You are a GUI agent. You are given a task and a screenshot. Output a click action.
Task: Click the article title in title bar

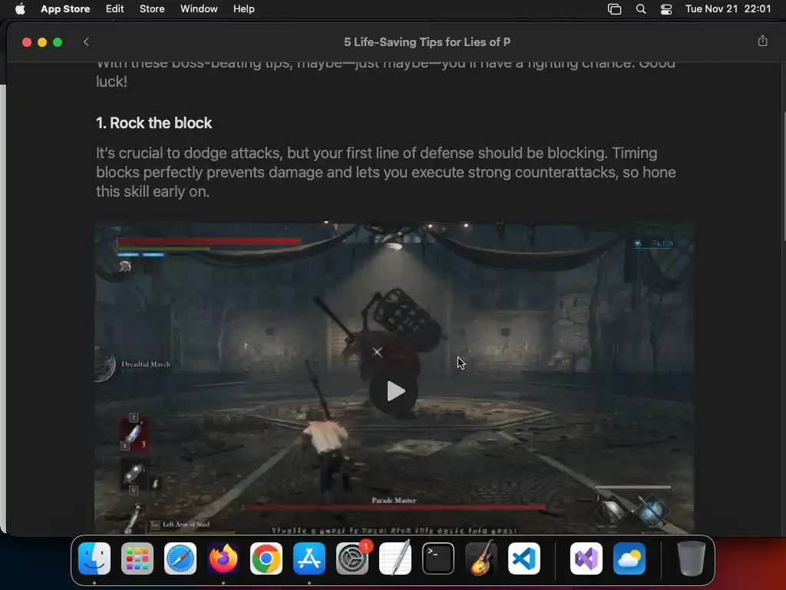tap(427, 42)
